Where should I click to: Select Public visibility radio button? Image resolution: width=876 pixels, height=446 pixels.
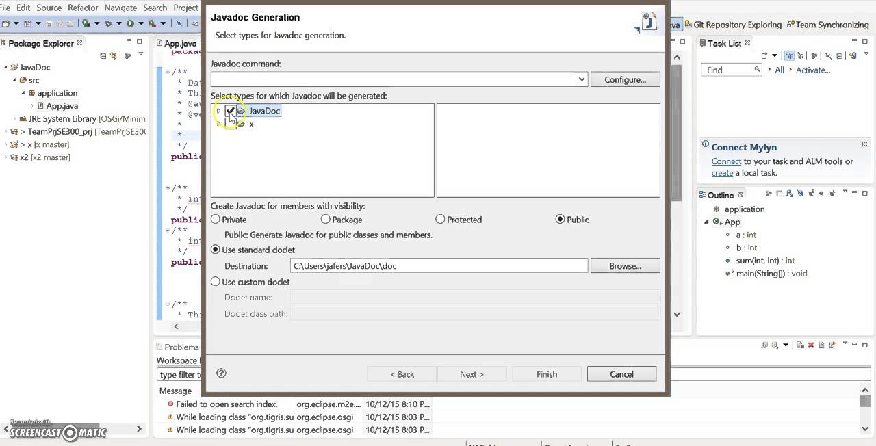561,220
